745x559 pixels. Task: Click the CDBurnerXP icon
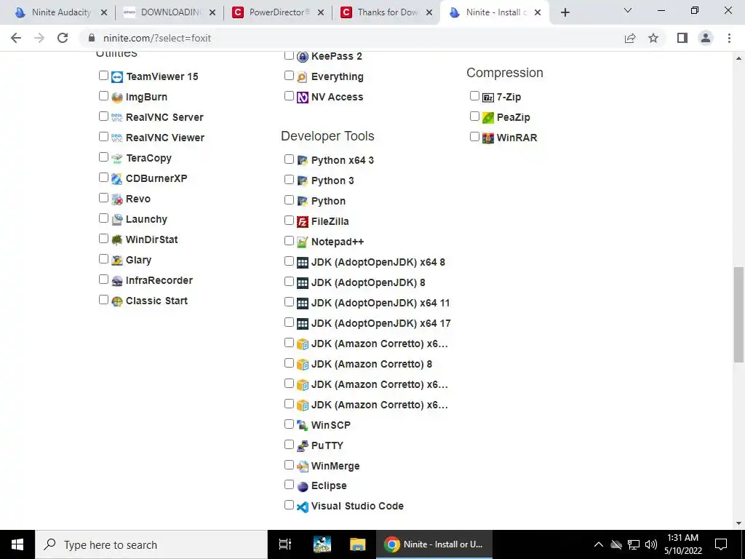[117, 179]
